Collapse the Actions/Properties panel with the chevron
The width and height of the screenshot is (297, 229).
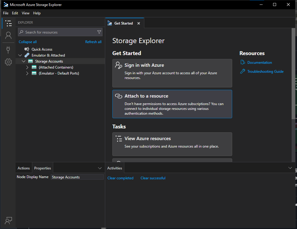point(100,168)
